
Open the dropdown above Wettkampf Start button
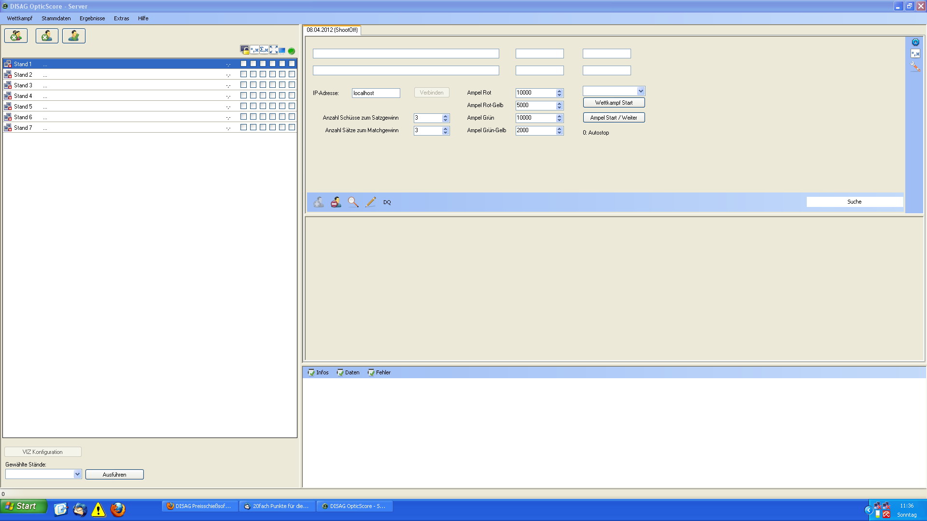(x=640, y=91)
